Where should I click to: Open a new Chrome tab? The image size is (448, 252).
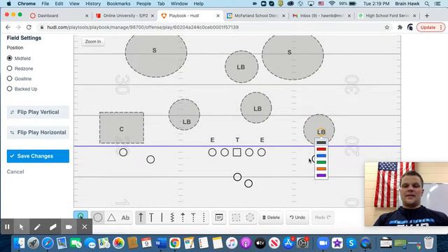[427, 15]
